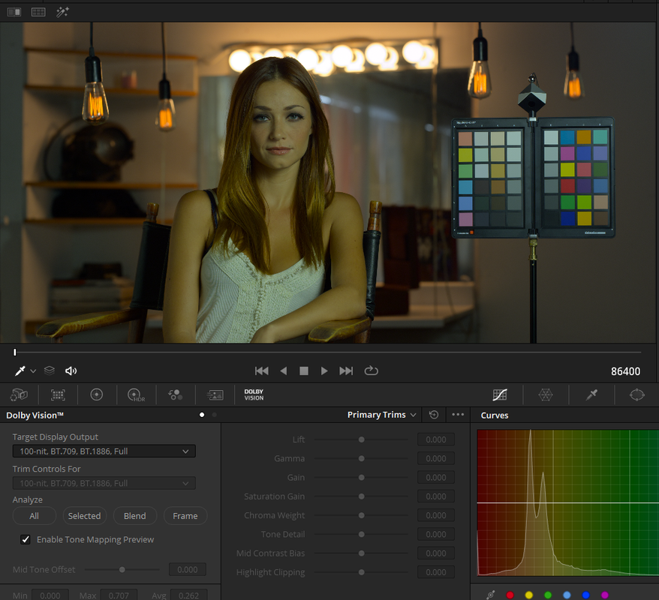The image size is (659, 600).
Task: Stop playback
Action: pos(304,370)
